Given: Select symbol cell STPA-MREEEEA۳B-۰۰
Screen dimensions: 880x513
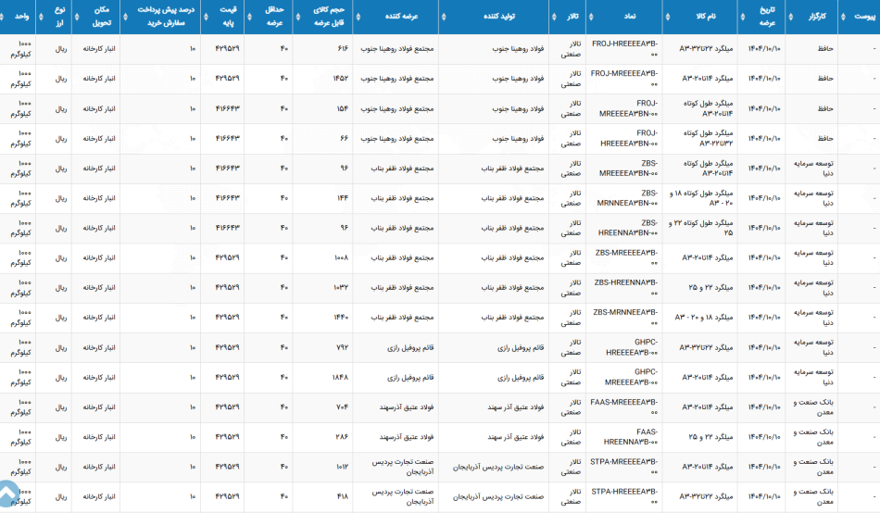Looking at the screenshot, I should click(624, 467).
